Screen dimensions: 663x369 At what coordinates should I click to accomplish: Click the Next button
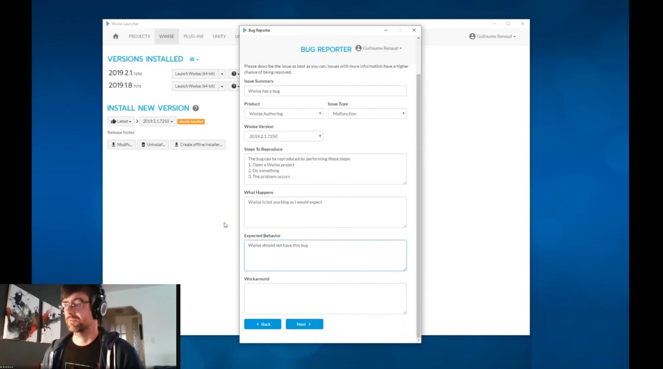click(x=305, y=324)
